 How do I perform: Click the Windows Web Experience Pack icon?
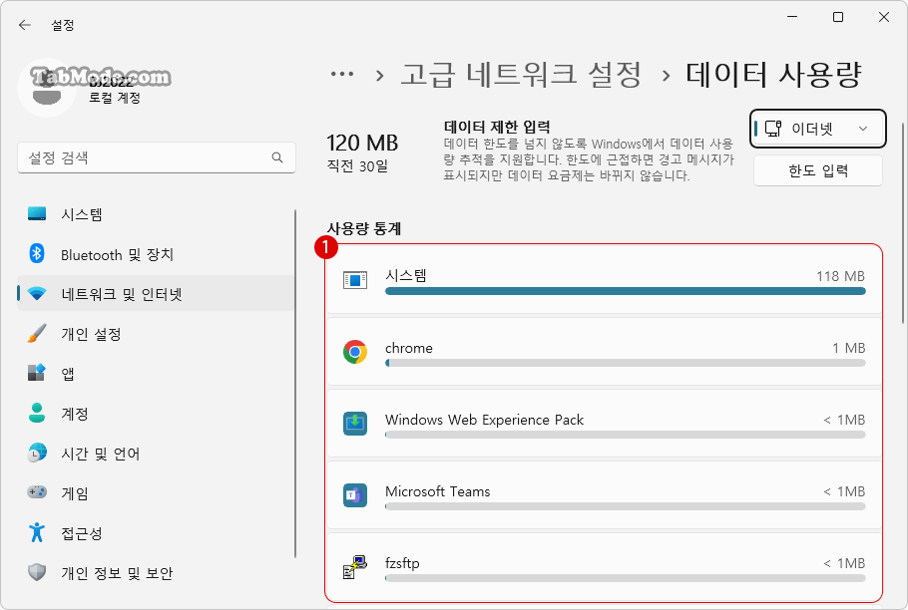(x=355, y=424)
